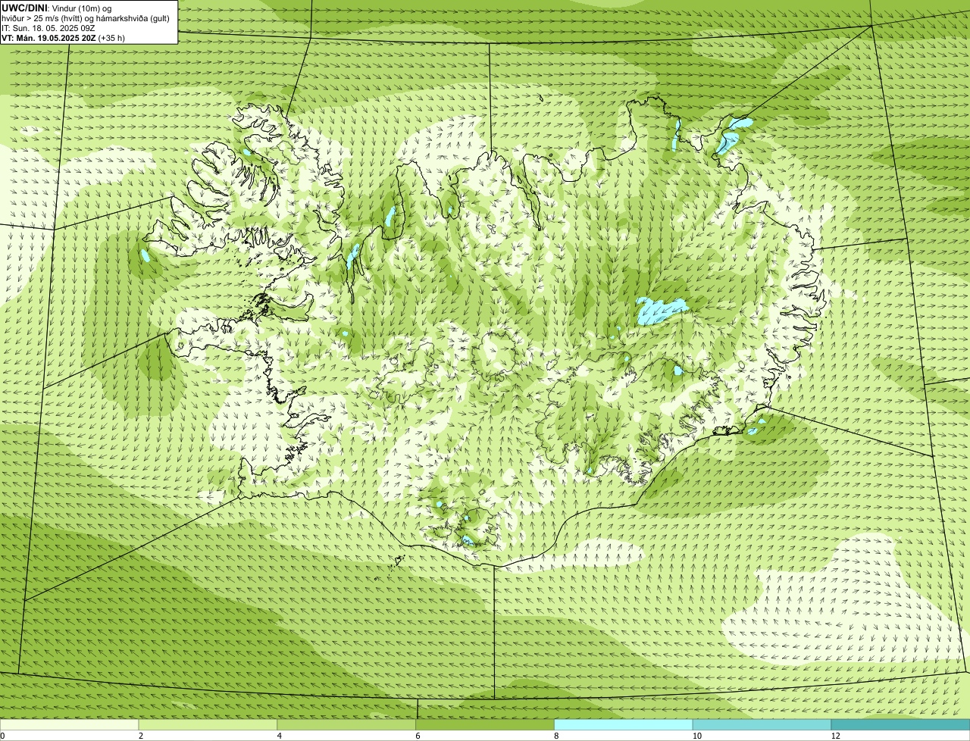Click the scale label '10'
The image size is (970, 741).
coord(696,736)
